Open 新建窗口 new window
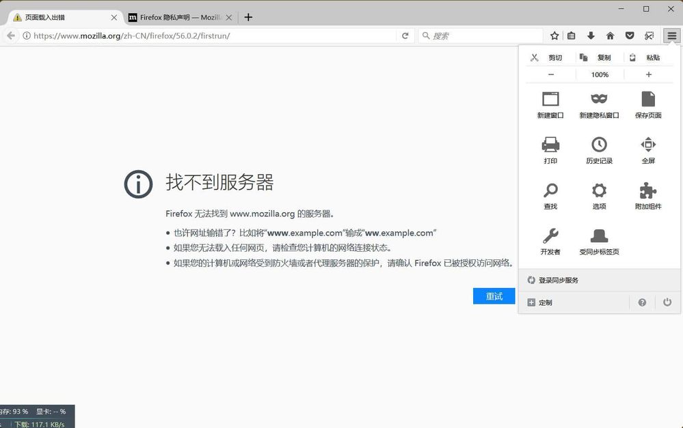 550,105
